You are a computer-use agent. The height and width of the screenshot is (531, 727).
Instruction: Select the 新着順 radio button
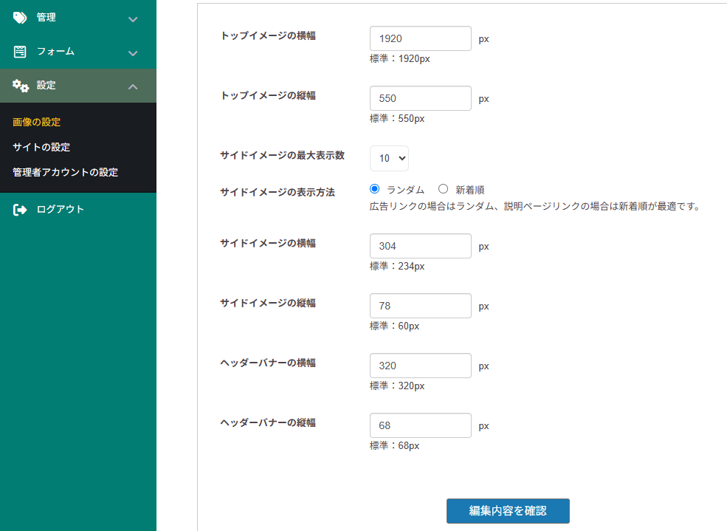(x=444, y=189)
